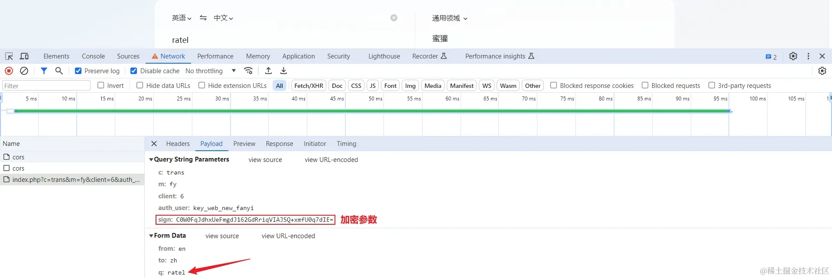Switch to the Elements tab
Viewport: 832px width, 278px height.
(x=56, y=56)
